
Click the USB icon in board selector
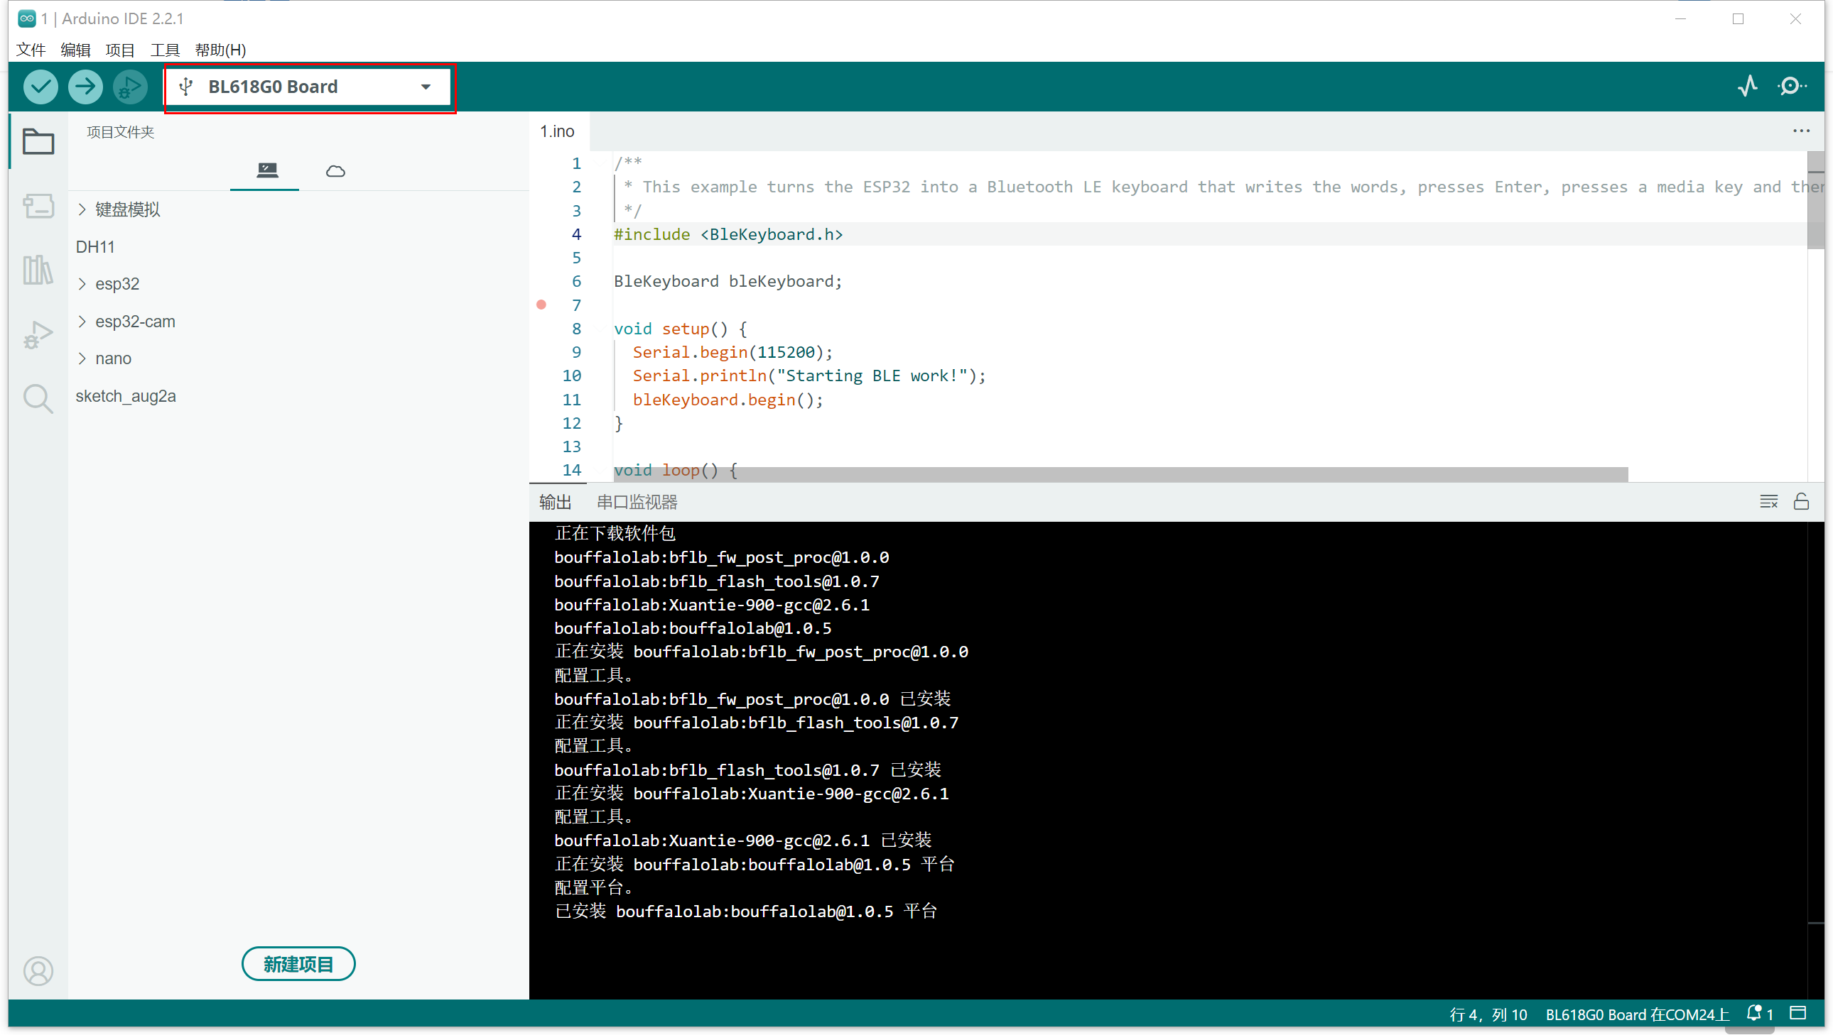(x=185, y=87)
